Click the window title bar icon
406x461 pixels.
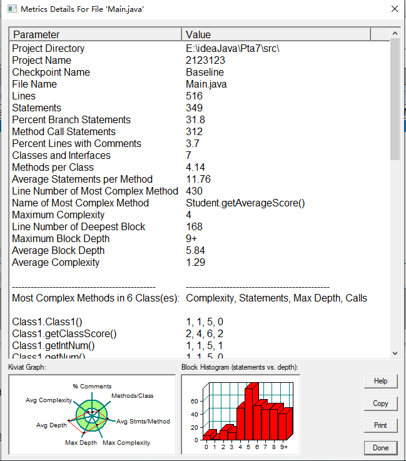coord(12,9)
